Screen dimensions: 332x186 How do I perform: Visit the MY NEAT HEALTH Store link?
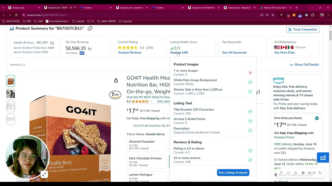(148, 97)
